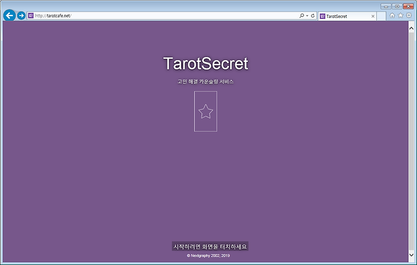The height and width of the screenshot is (265, 417).
Task: Open a new blank tab
Action: [x=381, y=16]
